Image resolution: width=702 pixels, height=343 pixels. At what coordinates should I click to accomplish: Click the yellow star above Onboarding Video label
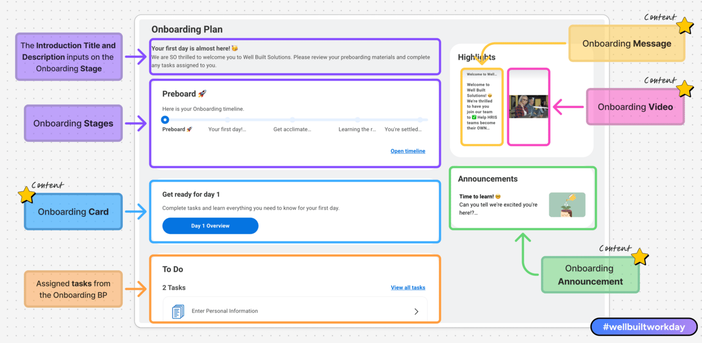[x=685, y=89]
